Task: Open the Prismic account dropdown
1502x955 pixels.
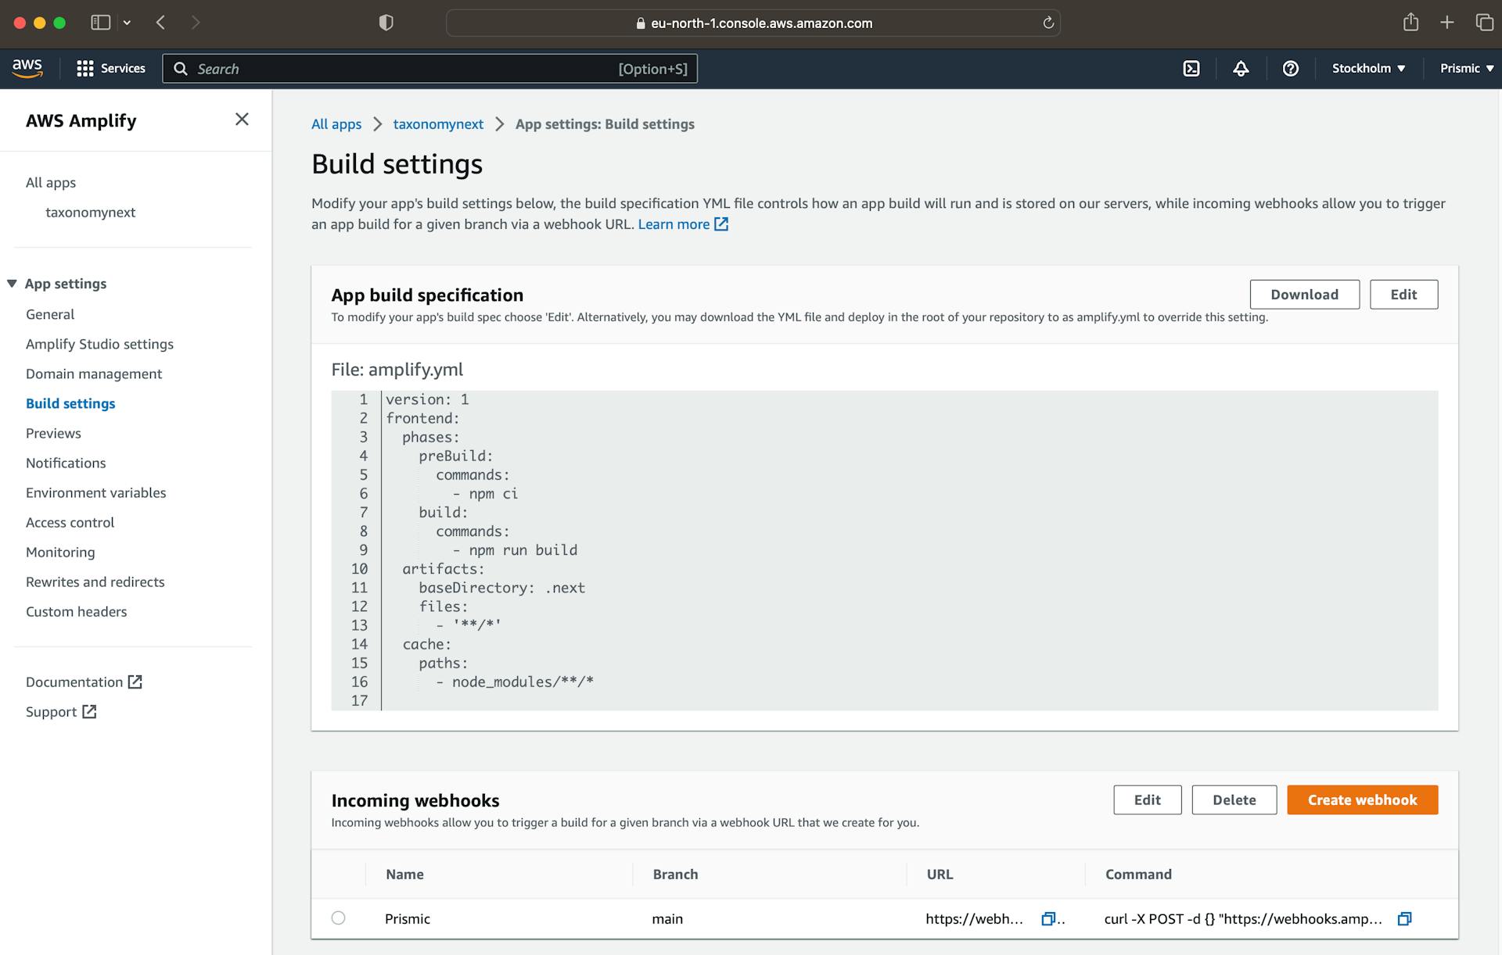Action: [1466, 69]
